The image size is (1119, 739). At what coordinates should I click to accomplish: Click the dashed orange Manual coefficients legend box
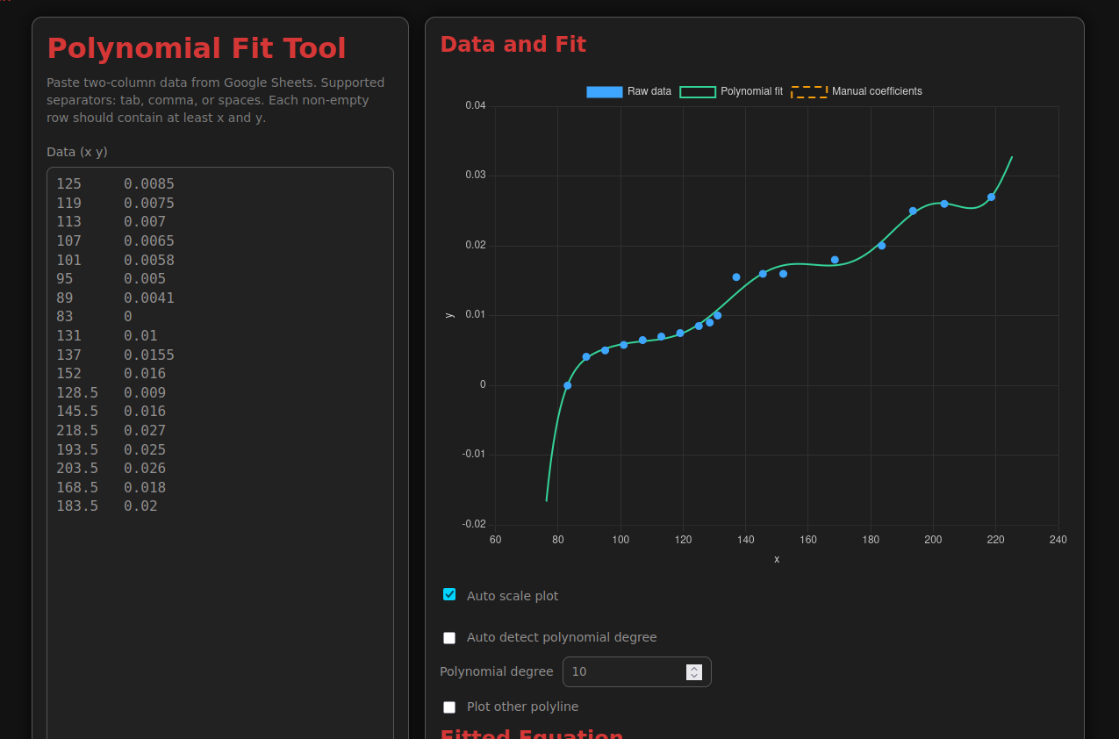click(x=808, y=91)
